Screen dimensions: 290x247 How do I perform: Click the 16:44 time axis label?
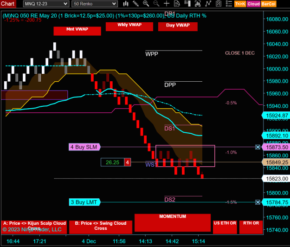coord(13,241)
